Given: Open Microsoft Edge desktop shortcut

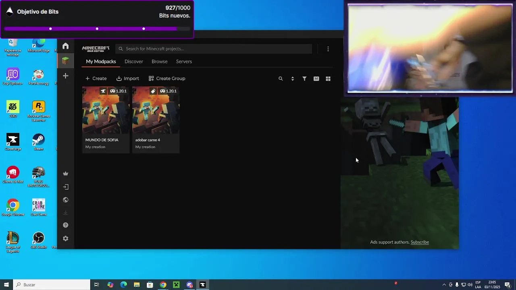Looking at the screenshot, I should (38, 46).
